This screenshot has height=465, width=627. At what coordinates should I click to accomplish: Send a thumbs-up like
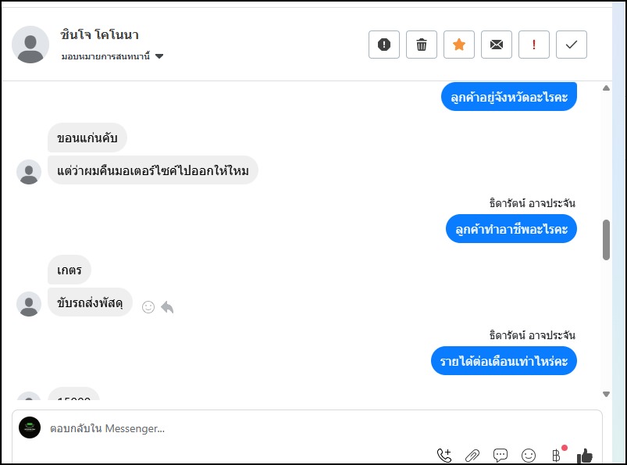pyautogui.click(x=585, y=455)
